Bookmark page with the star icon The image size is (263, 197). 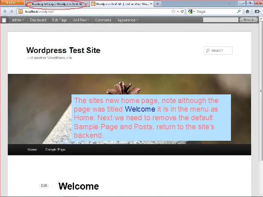[x=173, y=11]
